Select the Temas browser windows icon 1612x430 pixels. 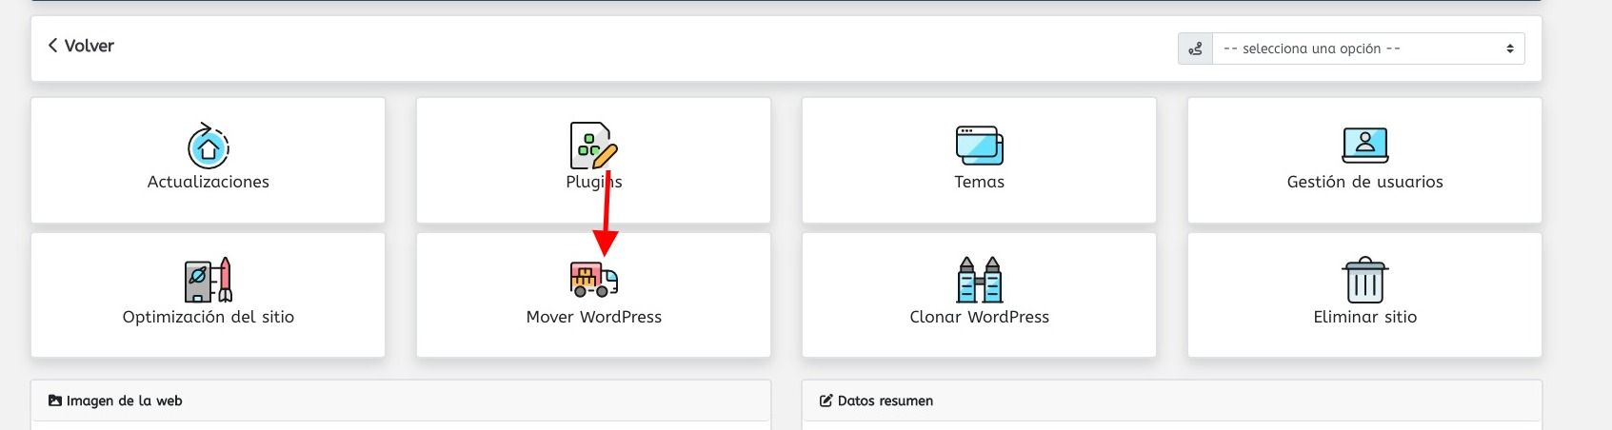tap(980, 146)
